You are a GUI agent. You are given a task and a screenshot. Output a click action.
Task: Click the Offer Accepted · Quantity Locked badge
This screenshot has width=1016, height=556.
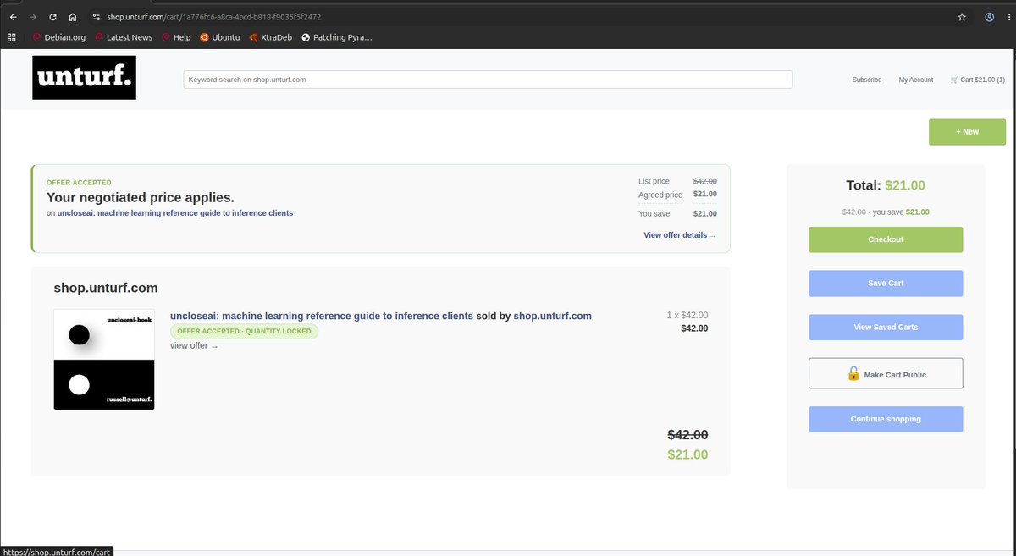click(x=244, y=331)
